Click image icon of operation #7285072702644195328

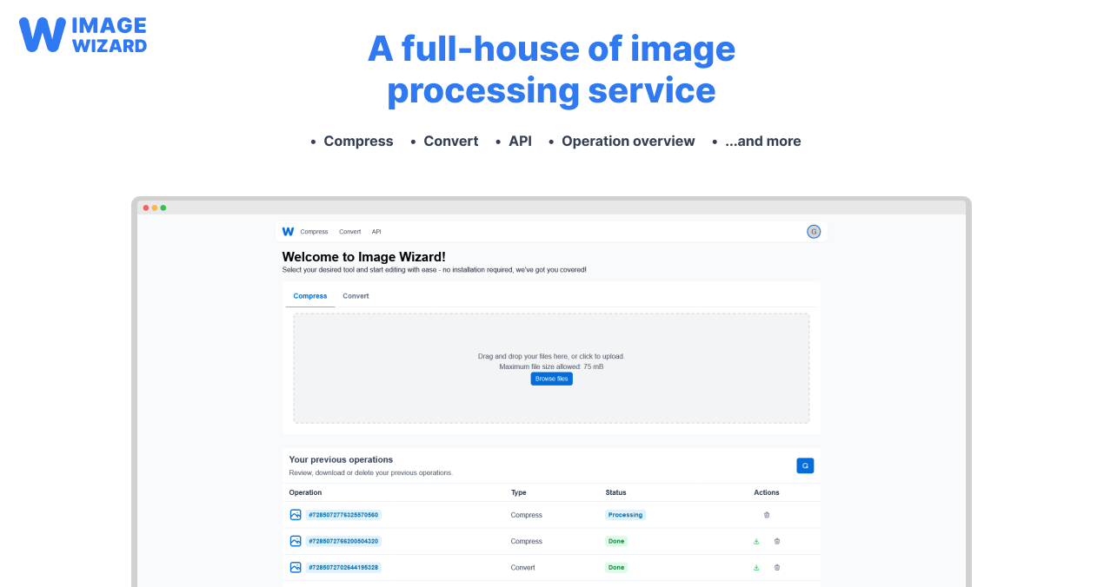(x=296, y=567)
